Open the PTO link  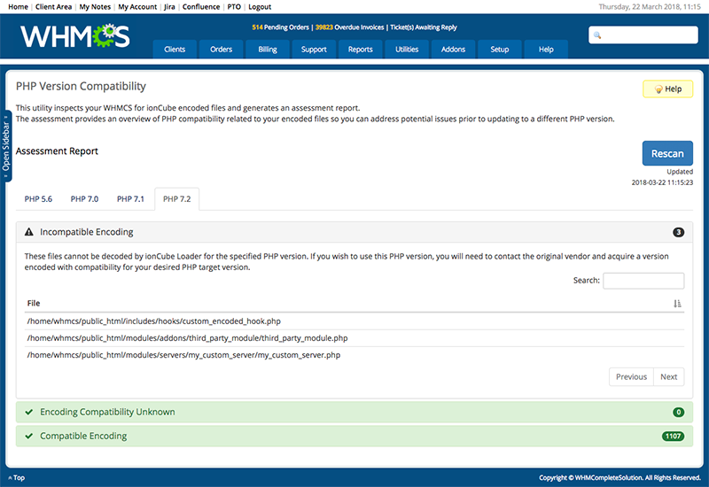234,7
